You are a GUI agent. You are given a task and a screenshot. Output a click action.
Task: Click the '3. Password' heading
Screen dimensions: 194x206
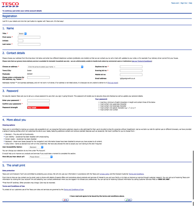10,91
